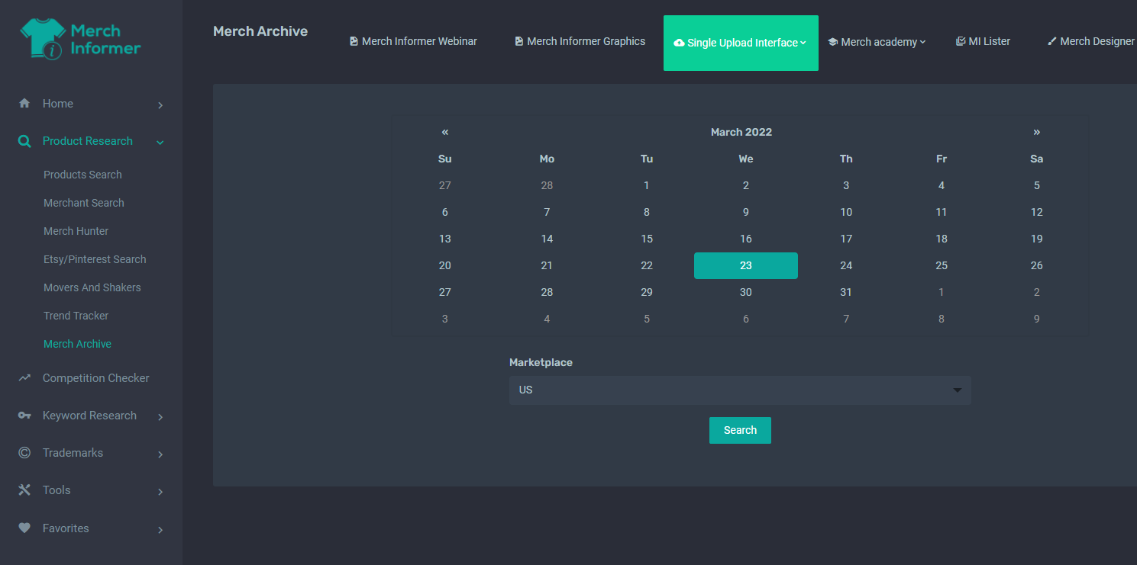Open Trend Tracker page
Screen dimensions: 1137x565
point(76,316)
